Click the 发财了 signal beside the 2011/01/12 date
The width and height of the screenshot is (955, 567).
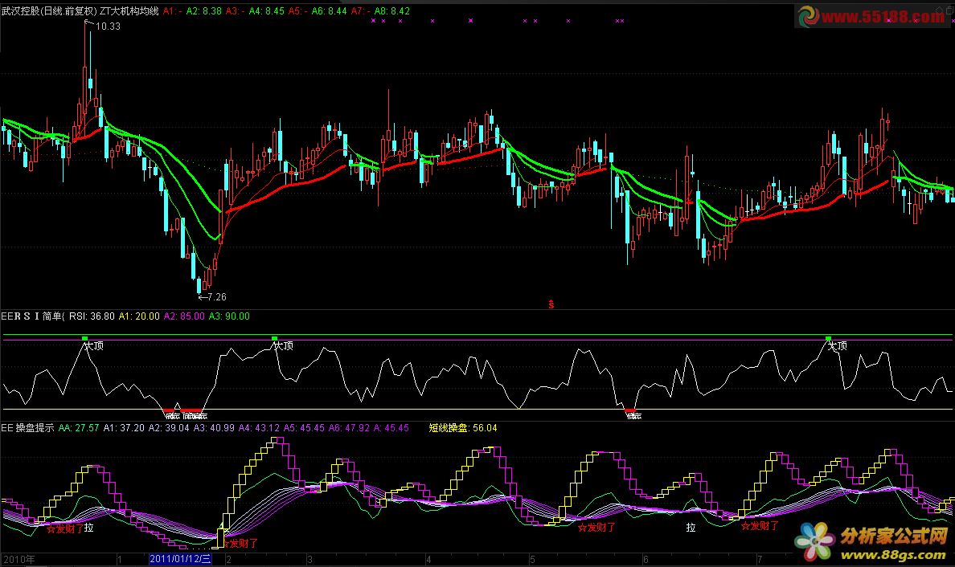[x=240, y=543]
